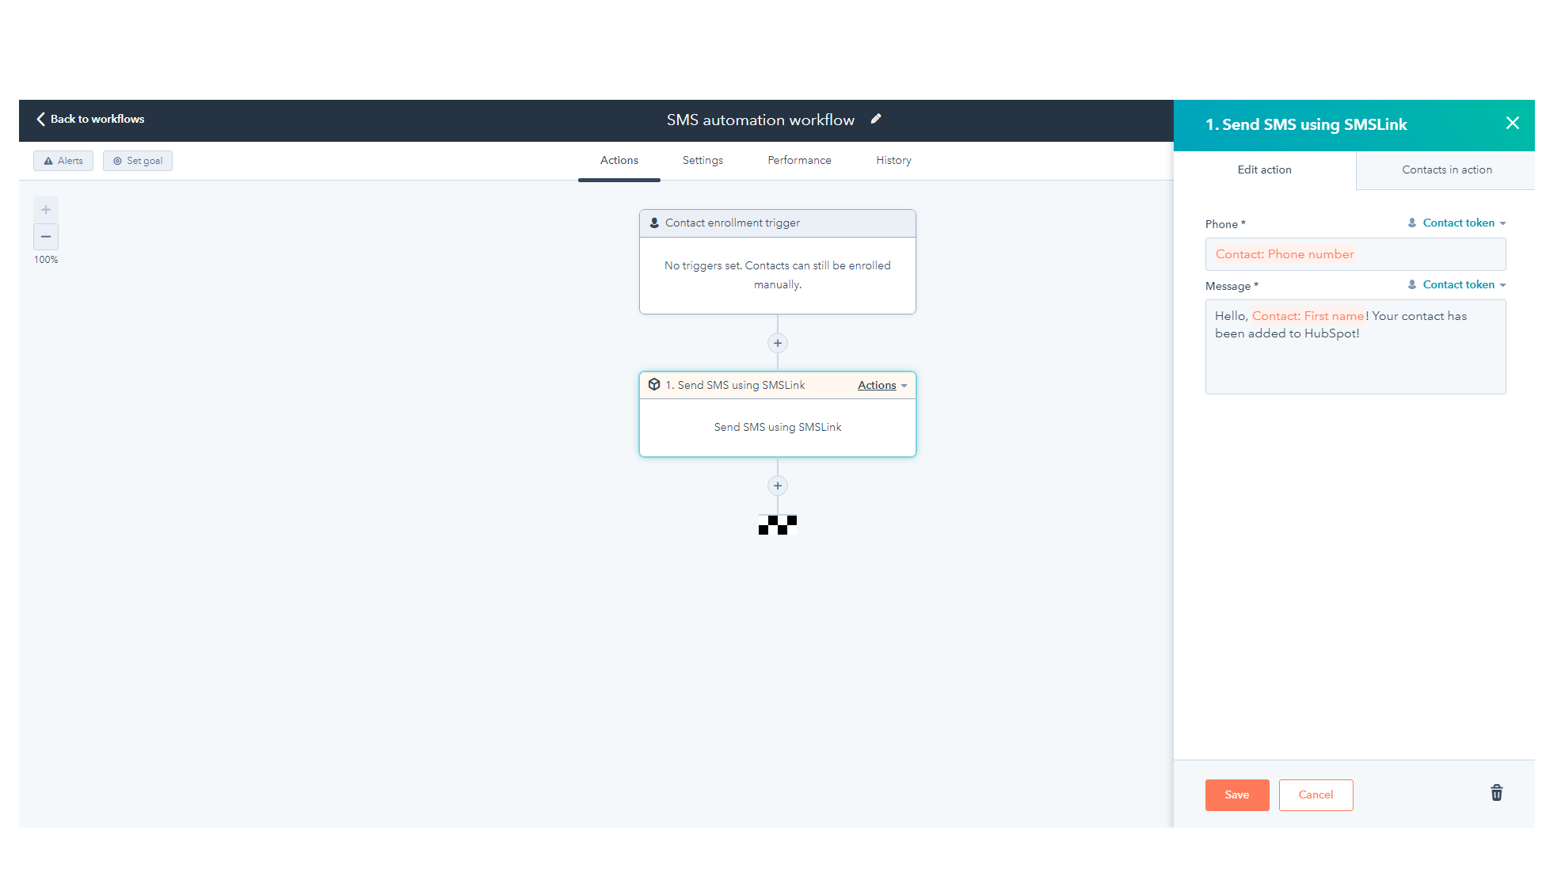Image resolution: width=1565 pixels, height=880 pixels.
Task: Expand Contact token dropdown for Message
Action: [1458, 285]
